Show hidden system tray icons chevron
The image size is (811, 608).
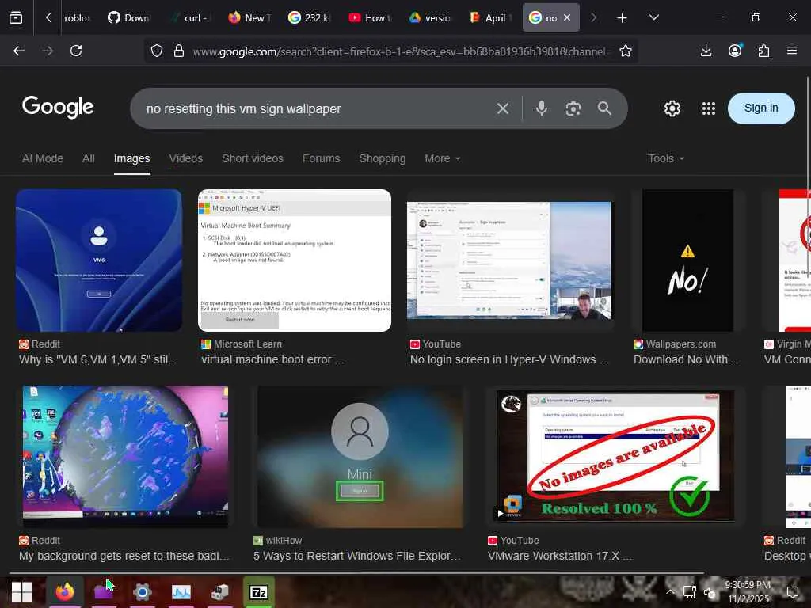click(x=670, y=592)
